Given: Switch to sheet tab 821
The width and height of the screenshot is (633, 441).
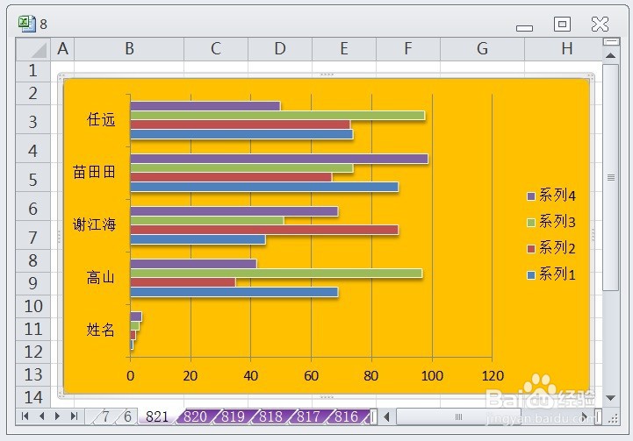Looking at the screenshot, I should coord(157,416).
